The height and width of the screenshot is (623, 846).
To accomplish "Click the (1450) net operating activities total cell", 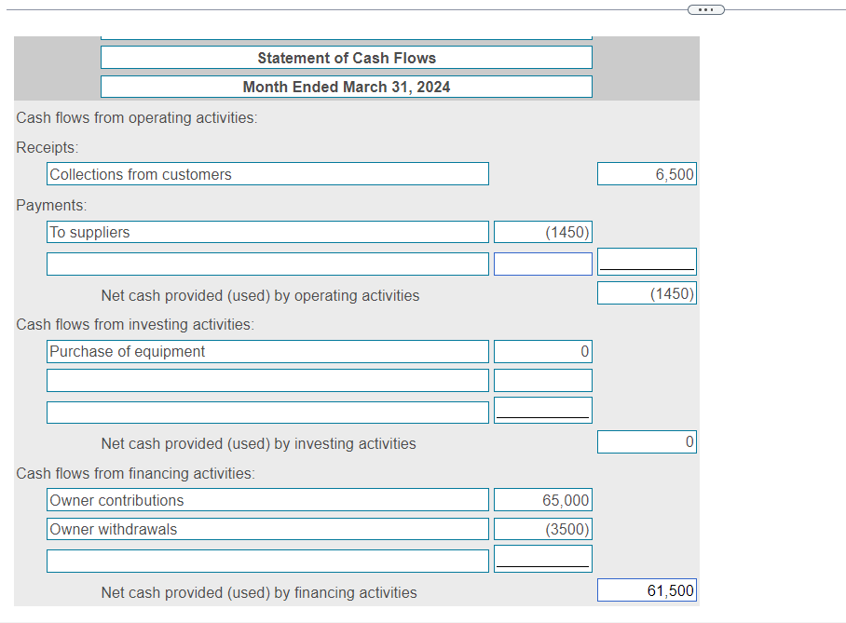I will (x=647, y=292).
